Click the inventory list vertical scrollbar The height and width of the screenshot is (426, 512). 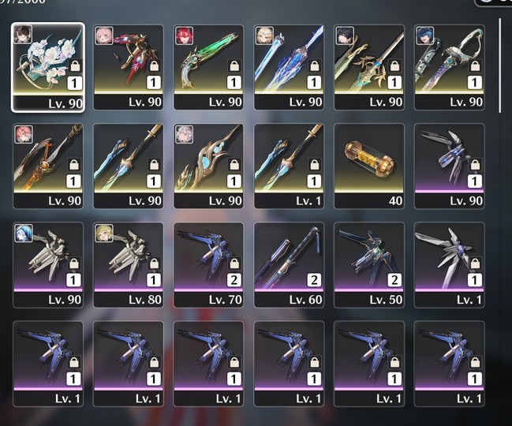pos(500,66)
